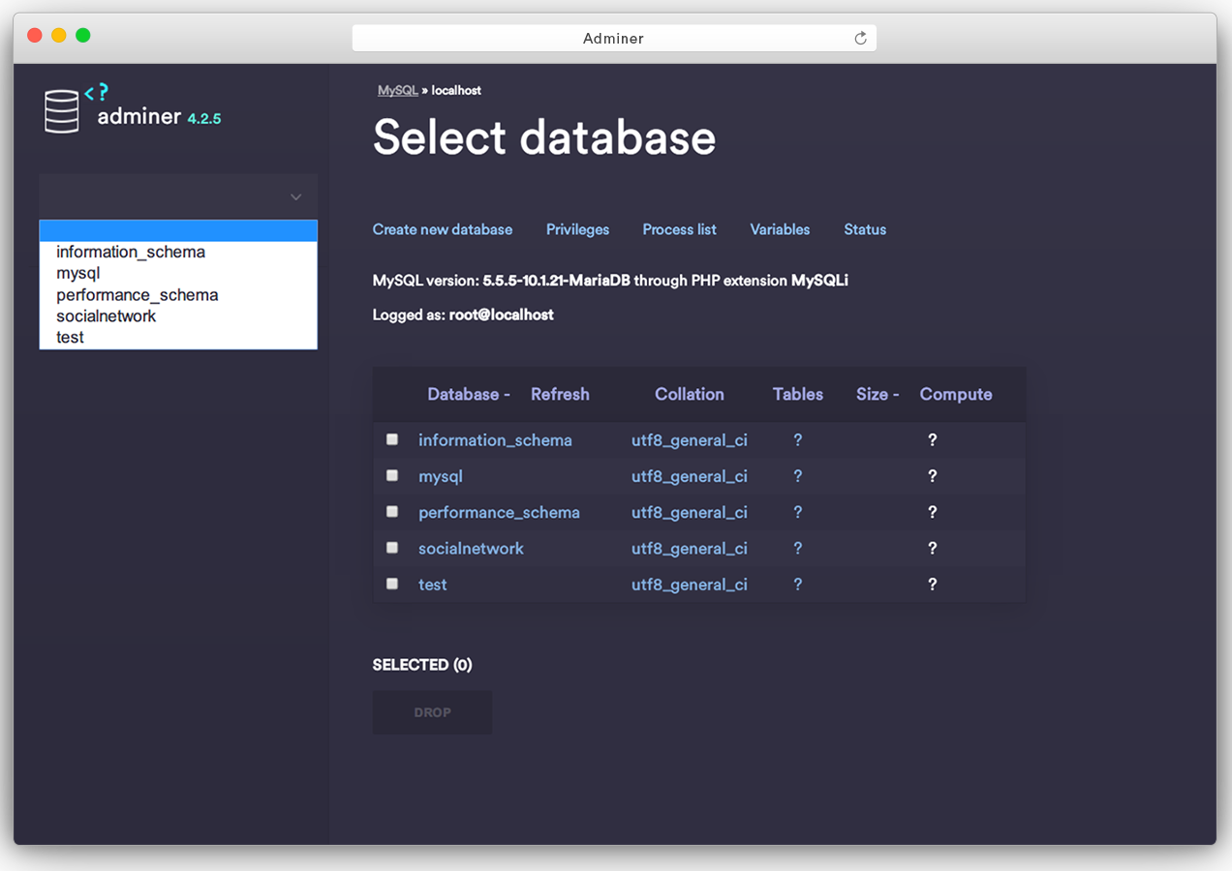Click utf8_general_ci collation for performance_schema

[690, 513]
